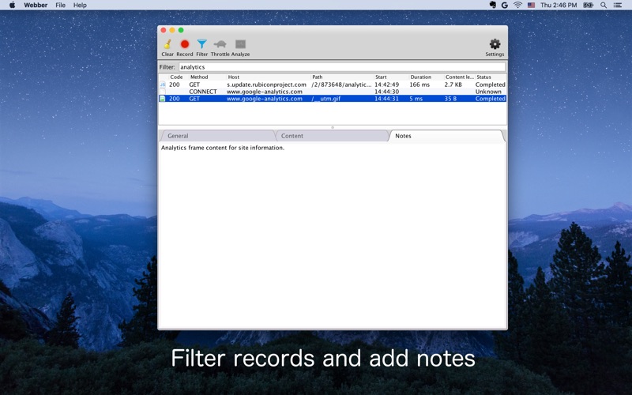
Task: Open the File menu
Action: tap(60, 5)
